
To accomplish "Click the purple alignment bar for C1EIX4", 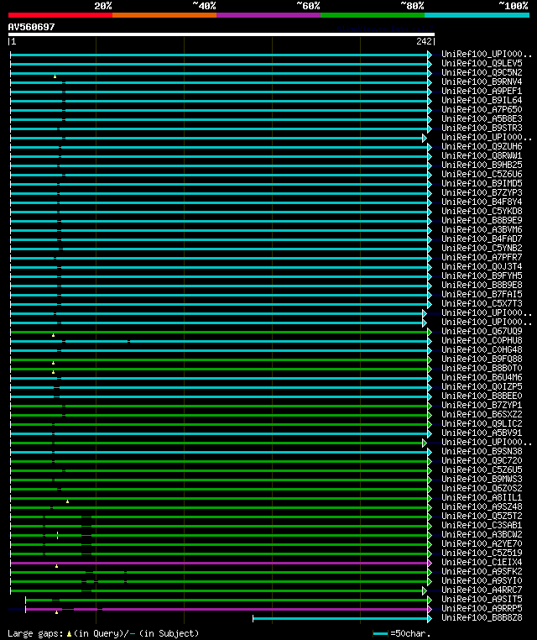I will click(219, 563).
